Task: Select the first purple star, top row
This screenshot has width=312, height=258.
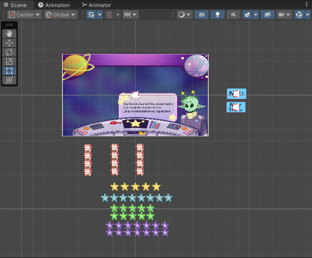Action: (x=109, y=226)
